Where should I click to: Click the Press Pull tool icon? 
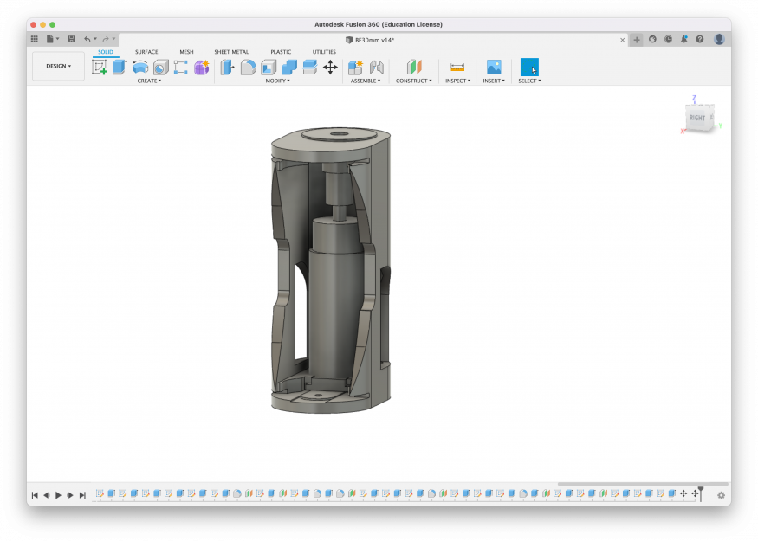(227, 67)
